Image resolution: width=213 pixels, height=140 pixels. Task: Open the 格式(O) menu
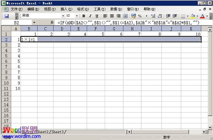tap(83, 9)
